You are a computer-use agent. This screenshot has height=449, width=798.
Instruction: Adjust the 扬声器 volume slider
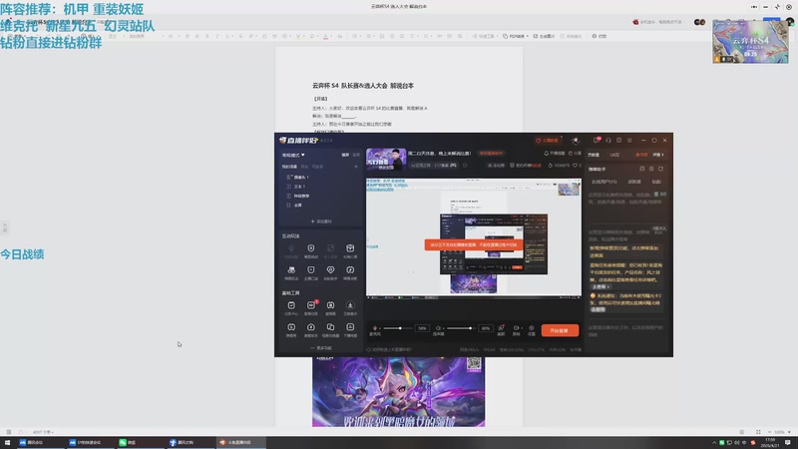tap(462, 328)
